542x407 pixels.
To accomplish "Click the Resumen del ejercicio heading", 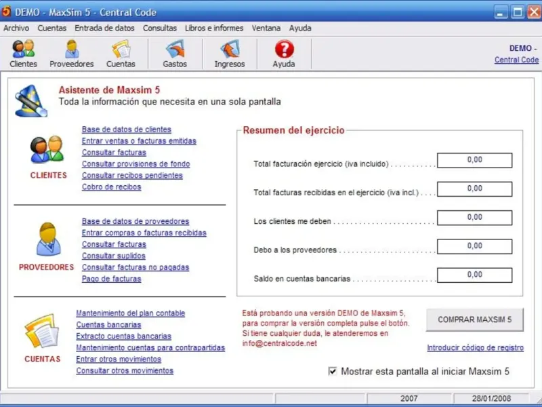I will click(294, 130).
